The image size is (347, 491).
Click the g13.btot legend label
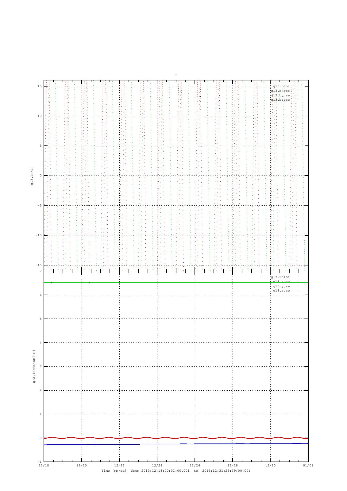point(281,86)
